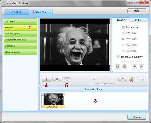
Task: Minimize the ManyCam Options window
Action: [130, 2]
